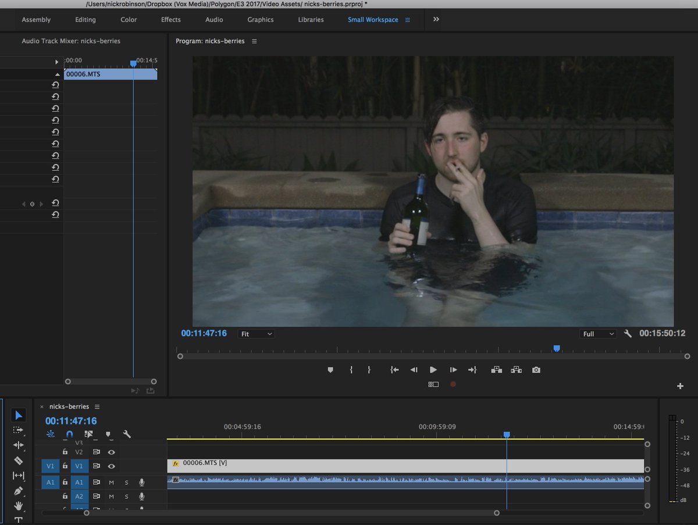The height and width of the screenshot is (525, 698).
Task: Mute the A1 audio track
Action: (x=111, y=482)
